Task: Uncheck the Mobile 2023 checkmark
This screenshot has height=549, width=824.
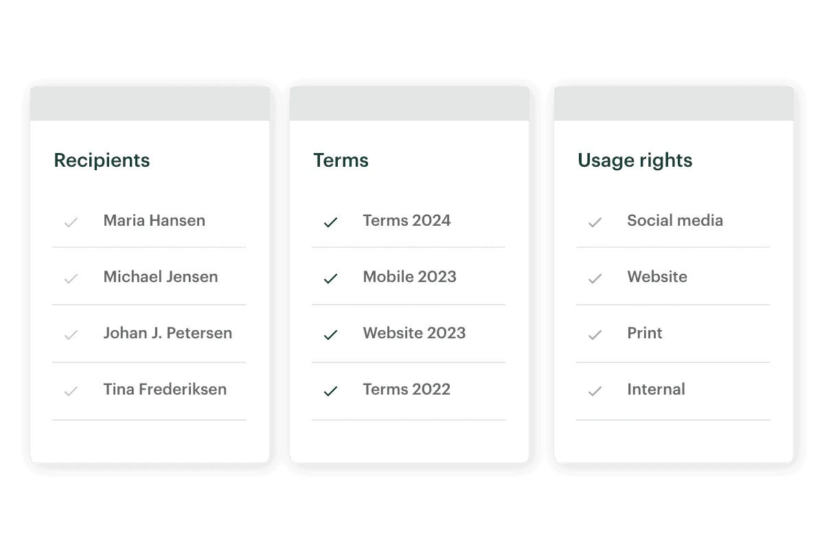Action: tap(331, 279)
